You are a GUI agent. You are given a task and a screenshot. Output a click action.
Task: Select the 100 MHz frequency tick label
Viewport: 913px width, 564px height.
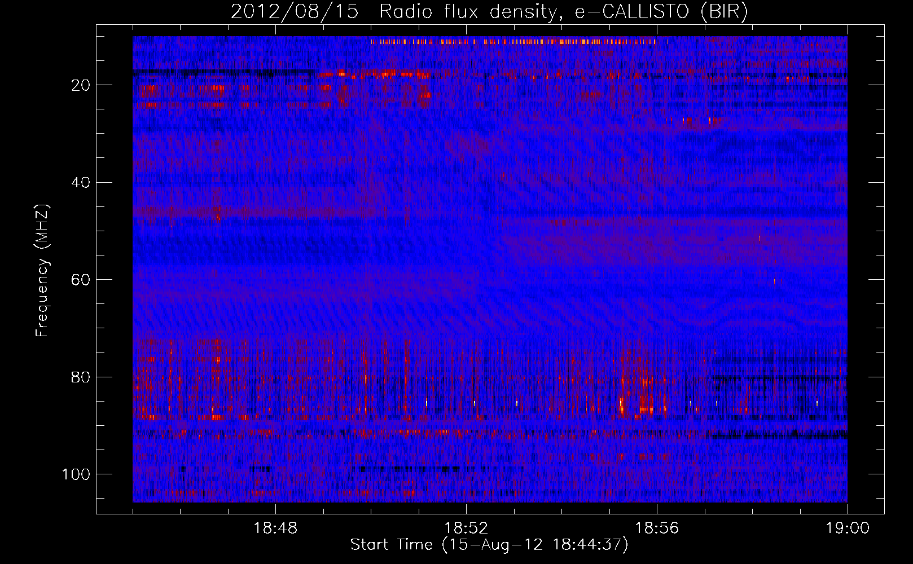coord(76,474)
